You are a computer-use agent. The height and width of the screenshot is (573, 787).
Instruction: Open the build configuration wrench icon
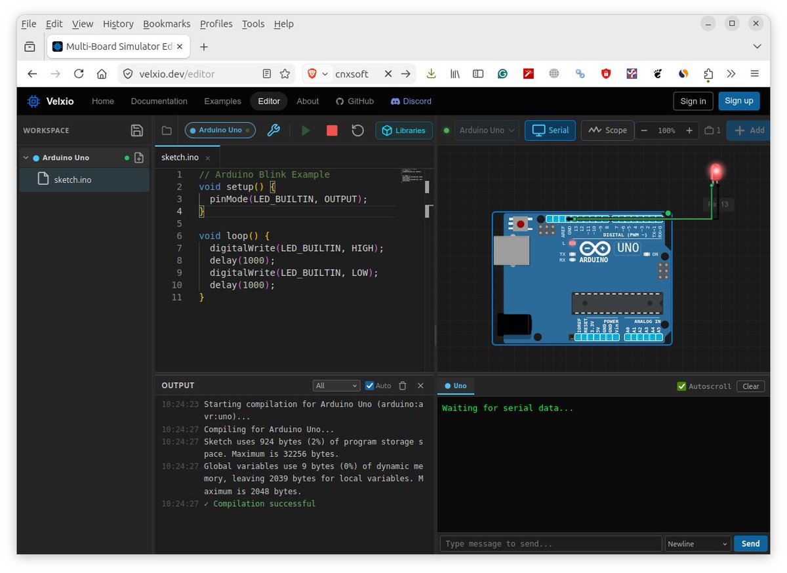pos(273,130)
